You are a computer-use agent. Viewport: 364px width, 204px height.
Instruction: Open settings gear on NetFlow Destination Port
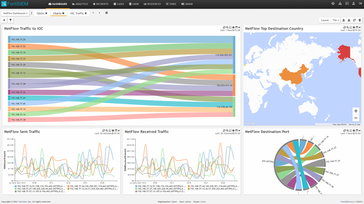[x=354, y=130]
